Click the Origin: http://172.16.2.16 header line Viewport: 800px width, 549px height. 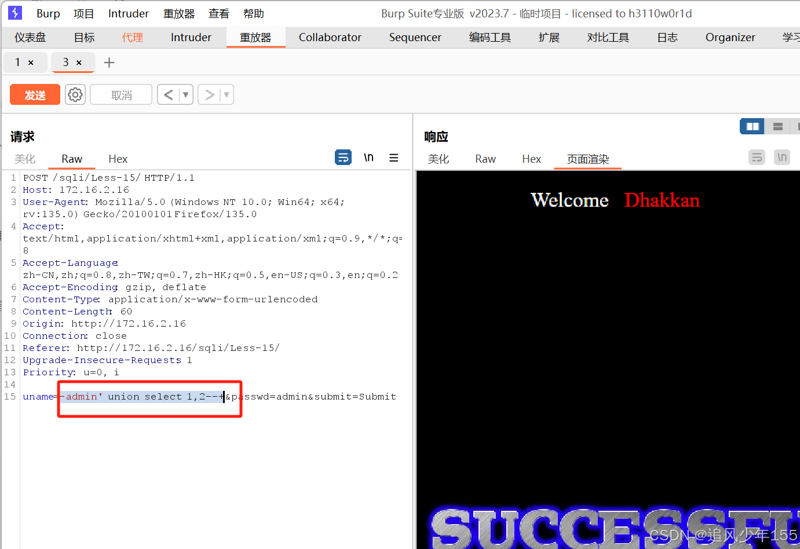[x=104, y=324]
